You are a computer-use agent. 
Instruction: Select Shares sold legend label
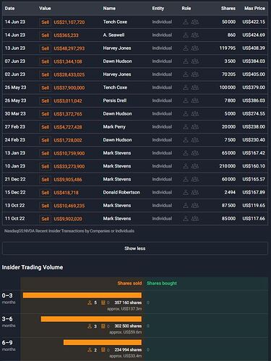click(x=129, y=283)
